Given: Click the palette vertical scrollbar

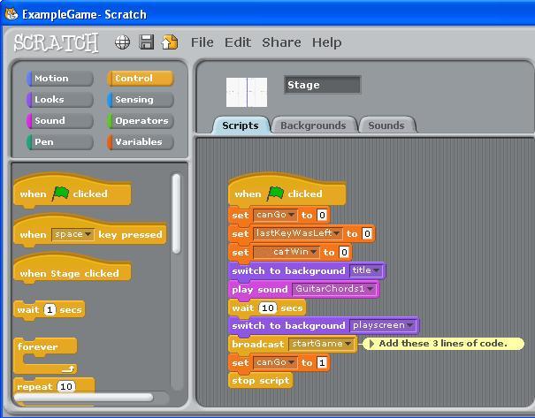Looking at the screenshot, I should pyautogui.click(x=176, y=214).
